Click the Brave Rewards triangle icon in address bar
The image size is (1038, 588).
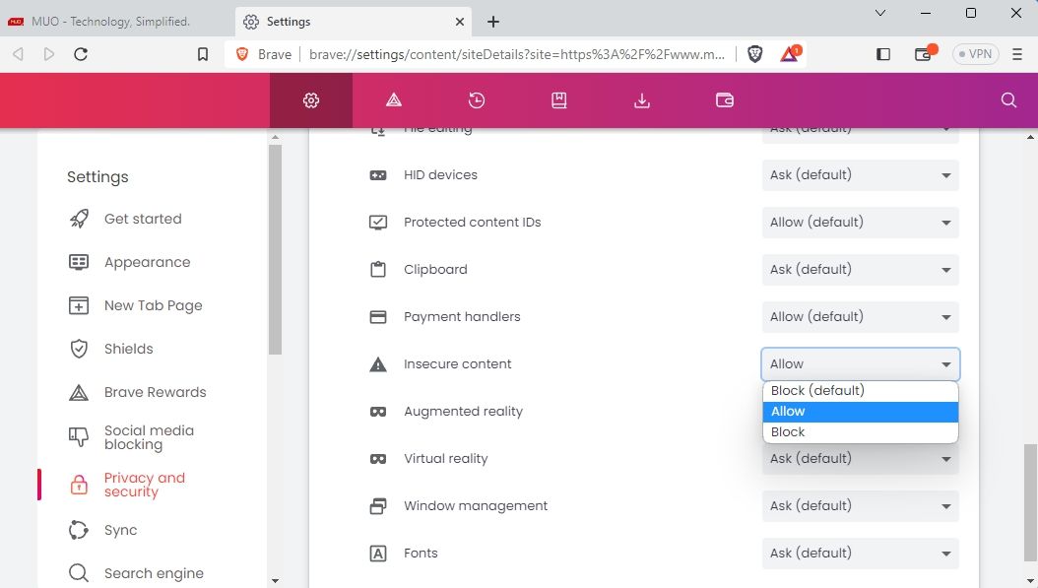[x=790, y=54]
